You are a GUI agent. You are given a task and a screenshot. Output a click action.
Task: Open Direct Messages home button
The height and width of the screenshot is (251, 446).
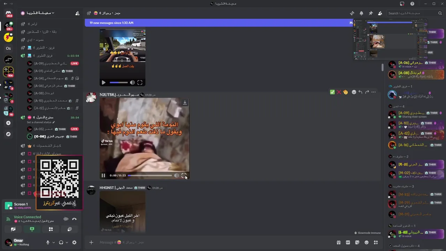point(8,13)
